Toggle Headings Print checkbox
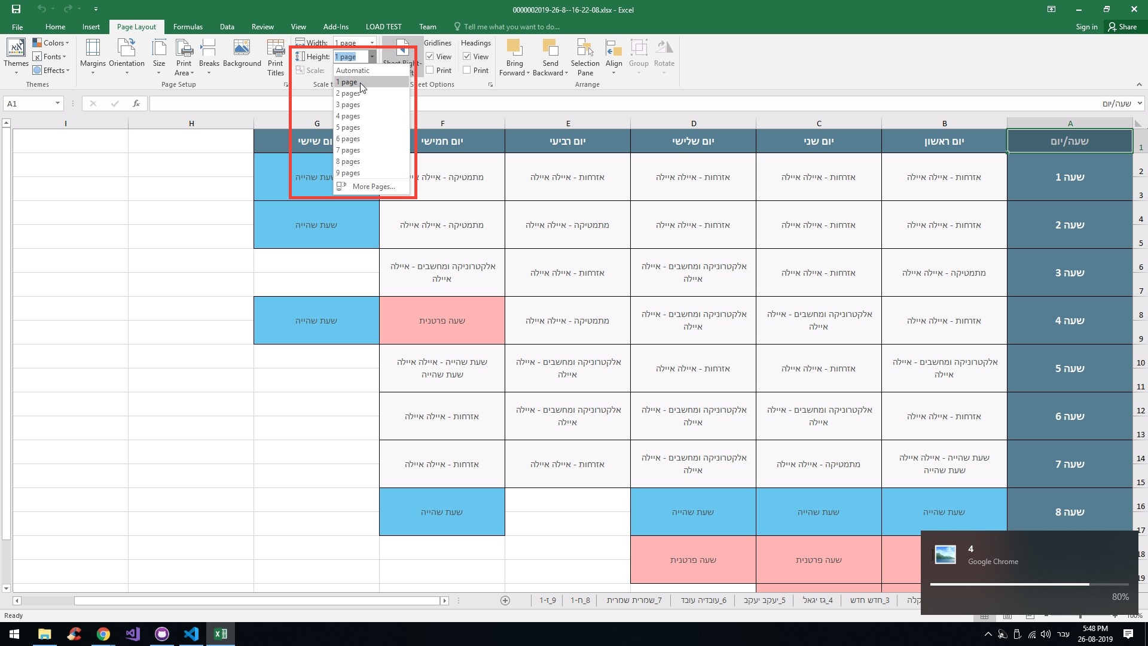 (467, 70)
